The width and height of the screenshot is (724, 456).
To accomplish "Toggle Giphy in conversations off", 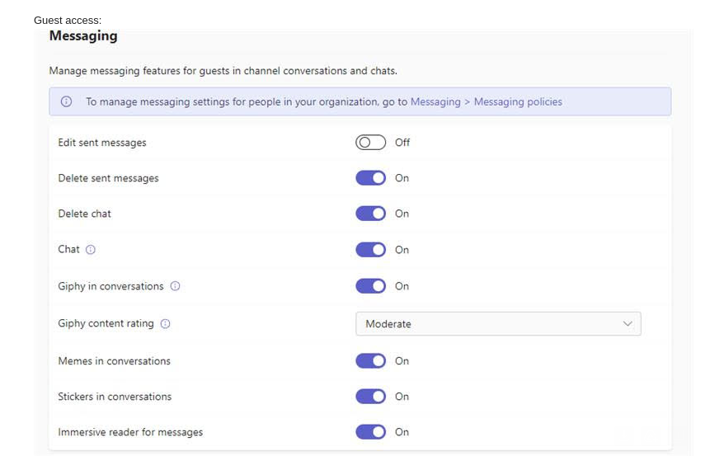I will coord(370,286).
